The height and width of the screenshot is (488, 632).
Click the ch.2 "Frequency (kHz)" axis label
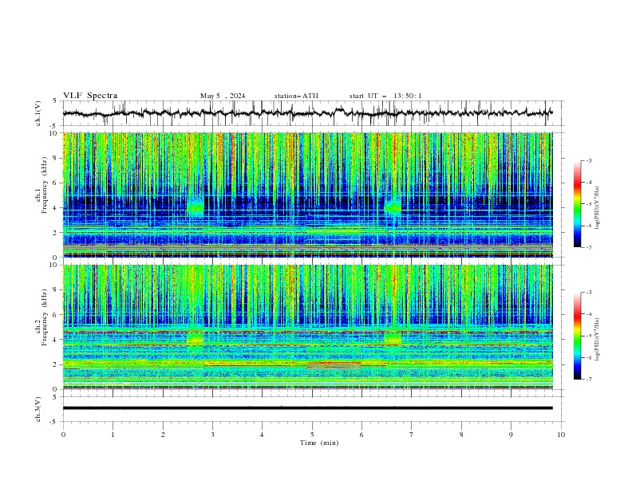coord(45,317)
